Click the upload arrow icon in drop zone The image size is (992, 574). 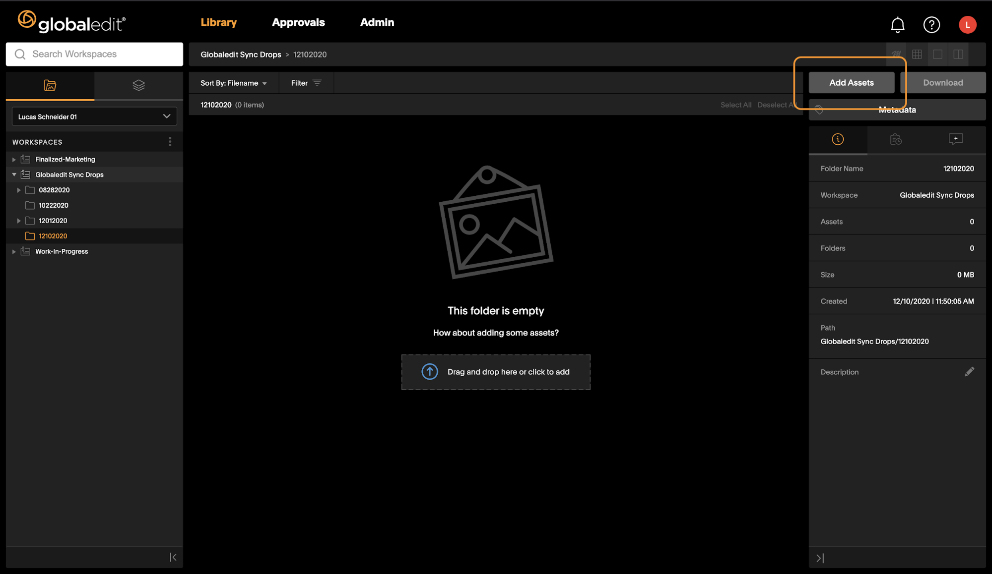tap(430, 371)
